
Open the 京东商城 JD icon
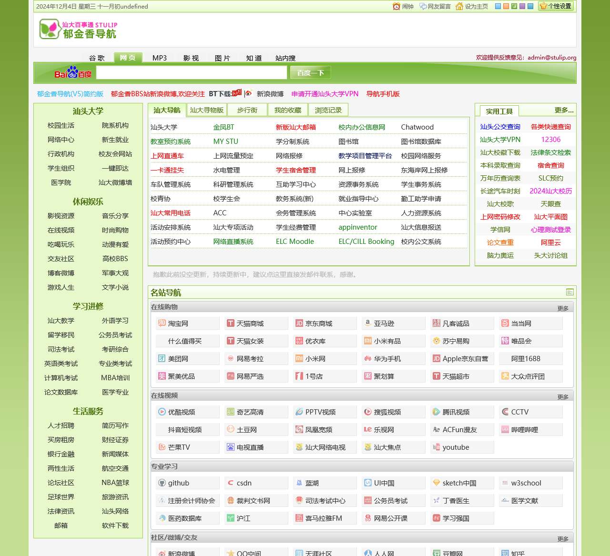pos(299,323)
